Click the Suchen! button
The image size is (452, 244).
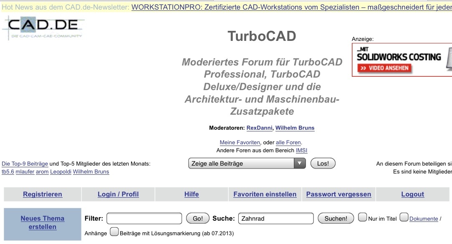click(x=336, y=219)
